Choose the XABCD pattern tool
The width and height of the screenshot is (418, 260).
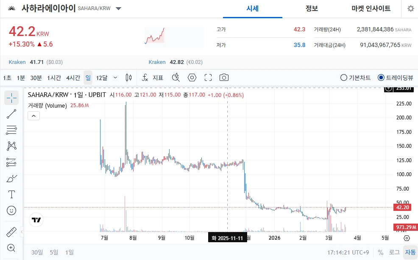pos(11,146)
